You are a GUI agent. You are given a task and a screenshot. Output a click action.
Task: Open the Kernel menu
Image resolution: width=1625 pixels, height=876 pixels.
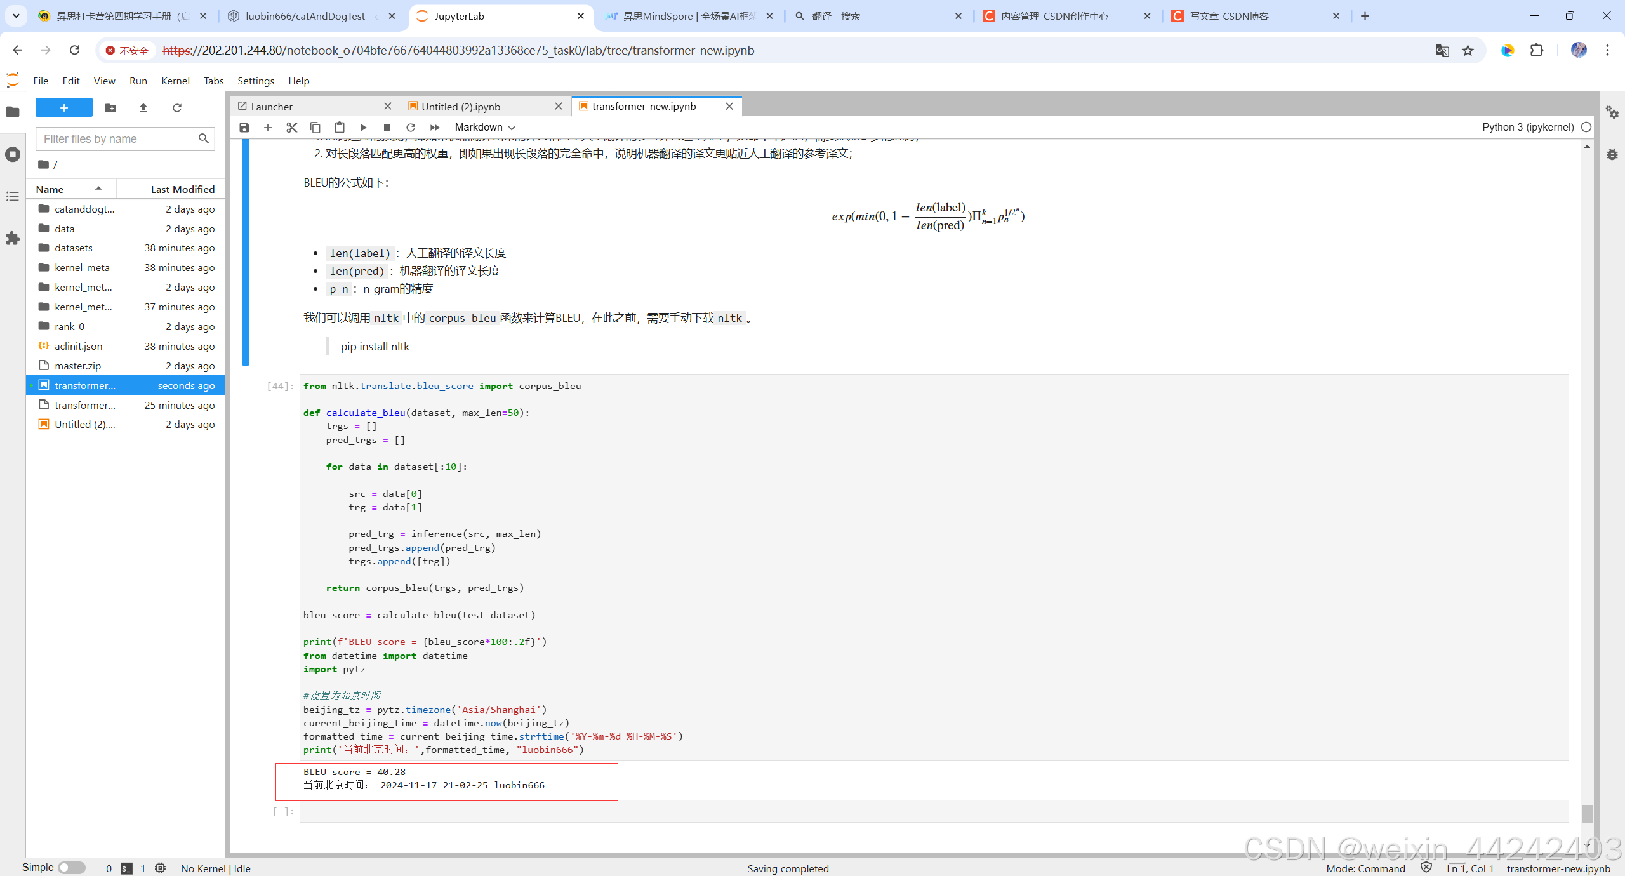175,81
